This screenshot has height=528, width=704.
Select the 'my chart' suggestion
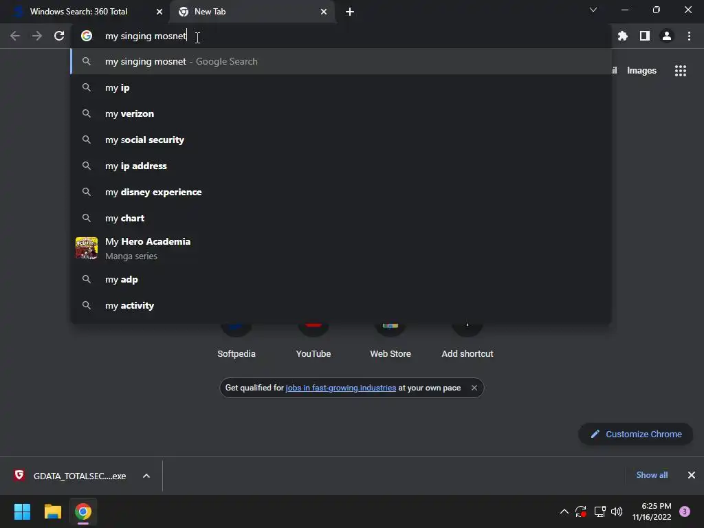click(341, 218)
